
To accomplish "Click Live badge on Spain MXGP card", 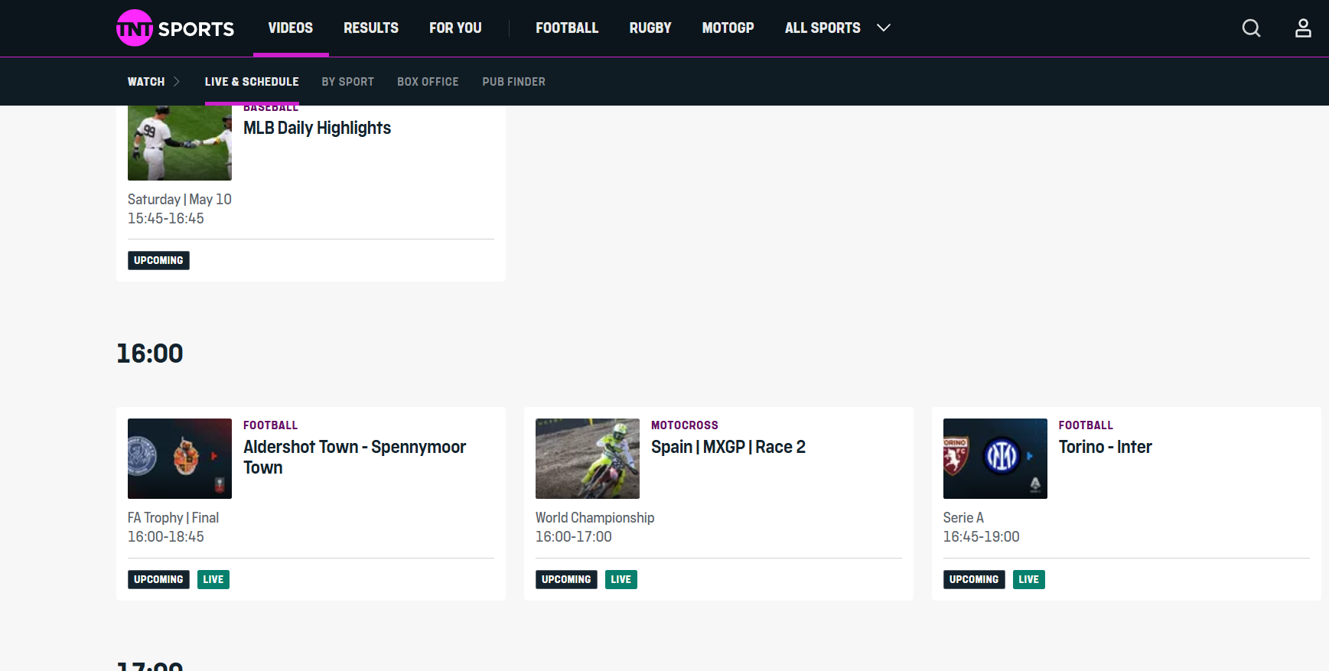I will [621, 579].
